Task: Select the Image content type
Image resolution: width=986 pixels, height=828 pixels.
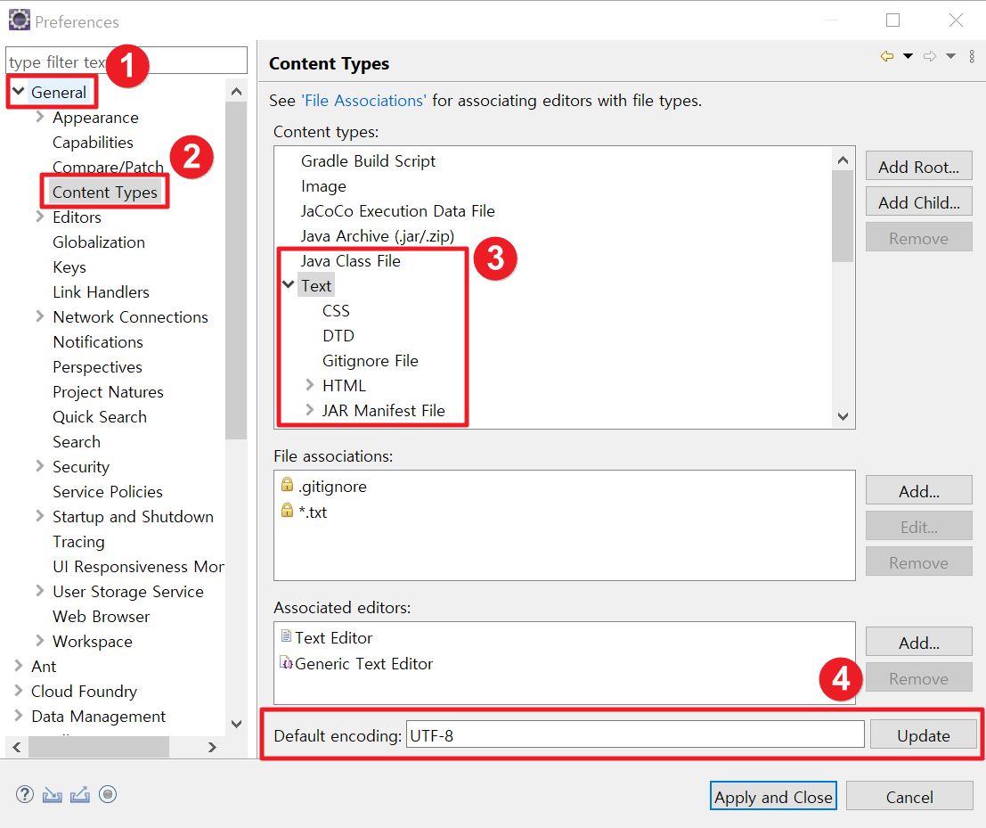Action: pyautogui.click(x=324, y=186)
